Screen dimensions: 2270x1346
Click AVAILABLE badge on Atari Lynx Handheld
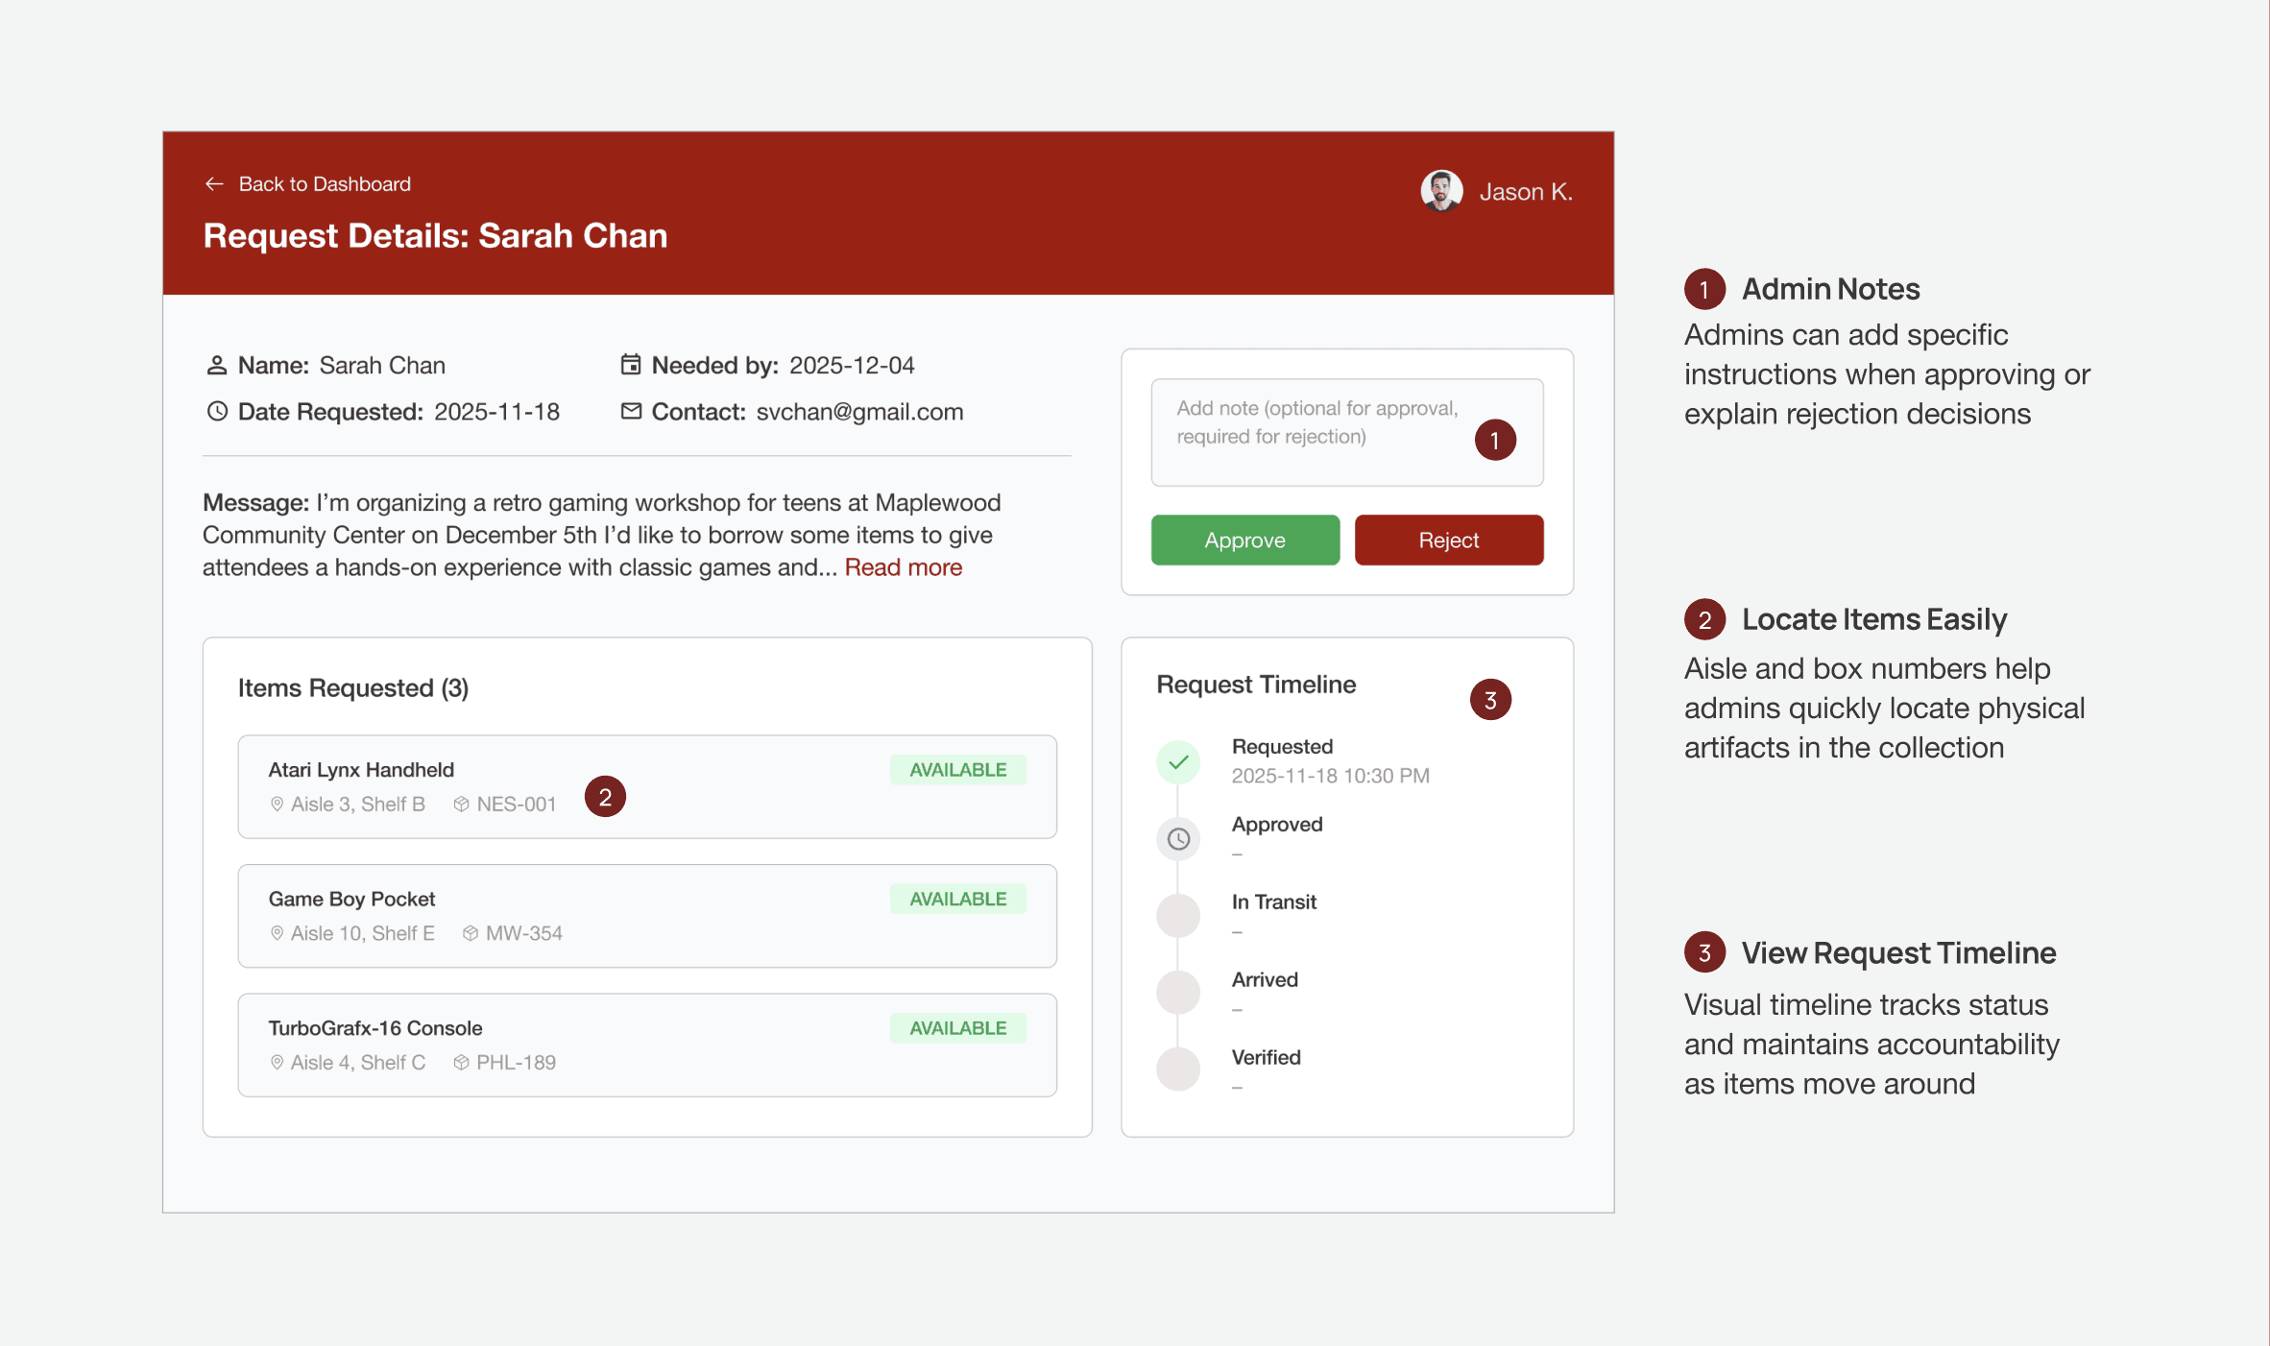coord(957,770)
